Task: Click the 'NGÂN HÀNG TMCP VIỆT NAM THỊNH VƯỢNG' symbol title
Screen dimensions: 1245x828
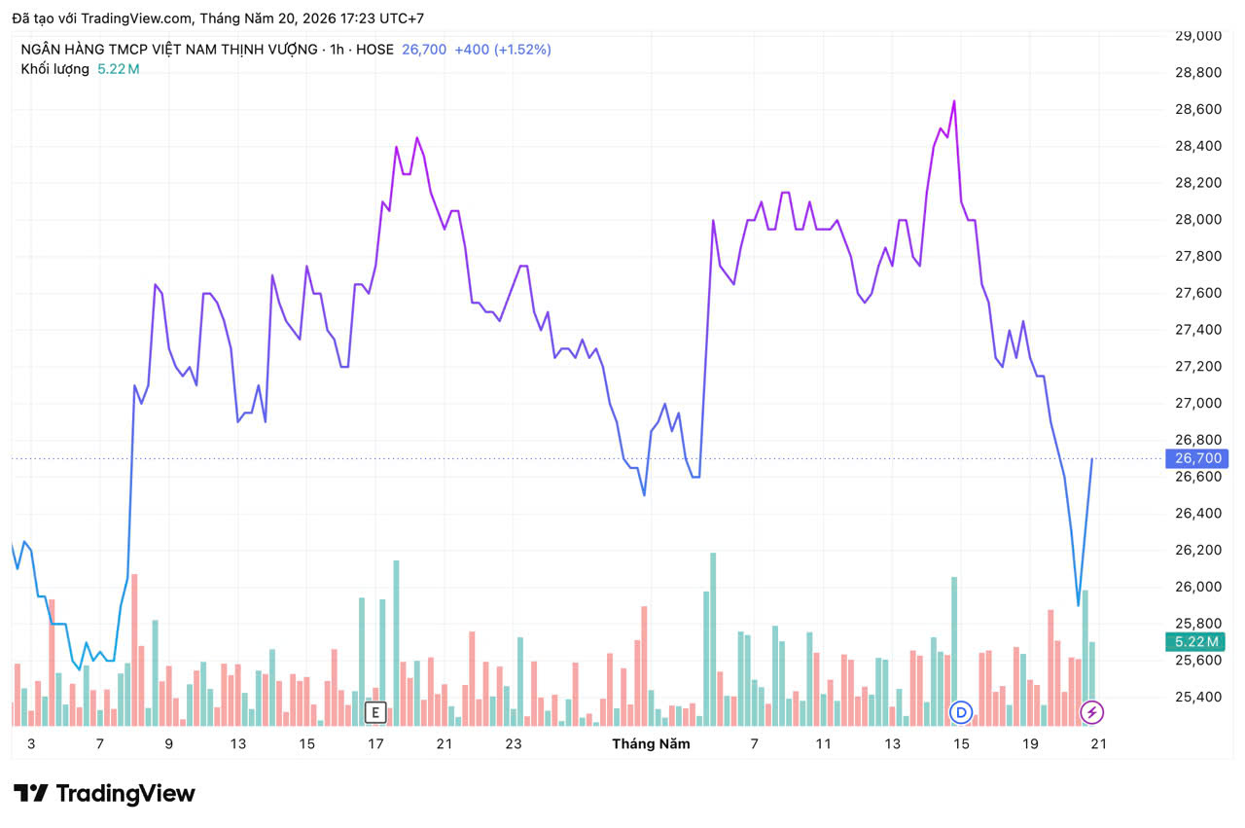Action: click(x=169, y=49)
